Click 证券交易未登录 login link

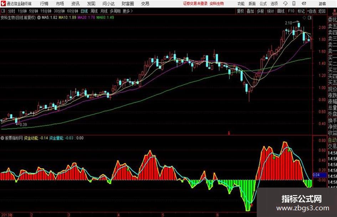[x=195, y=4]
